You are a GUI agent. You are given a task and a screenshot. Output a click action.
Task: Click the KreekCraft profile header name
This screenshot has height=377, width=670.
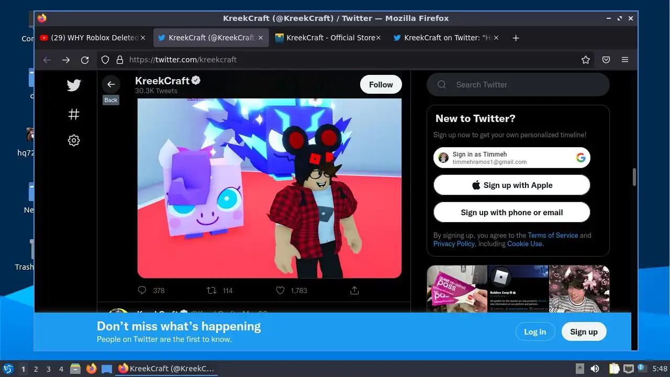(x=162, y=81)
